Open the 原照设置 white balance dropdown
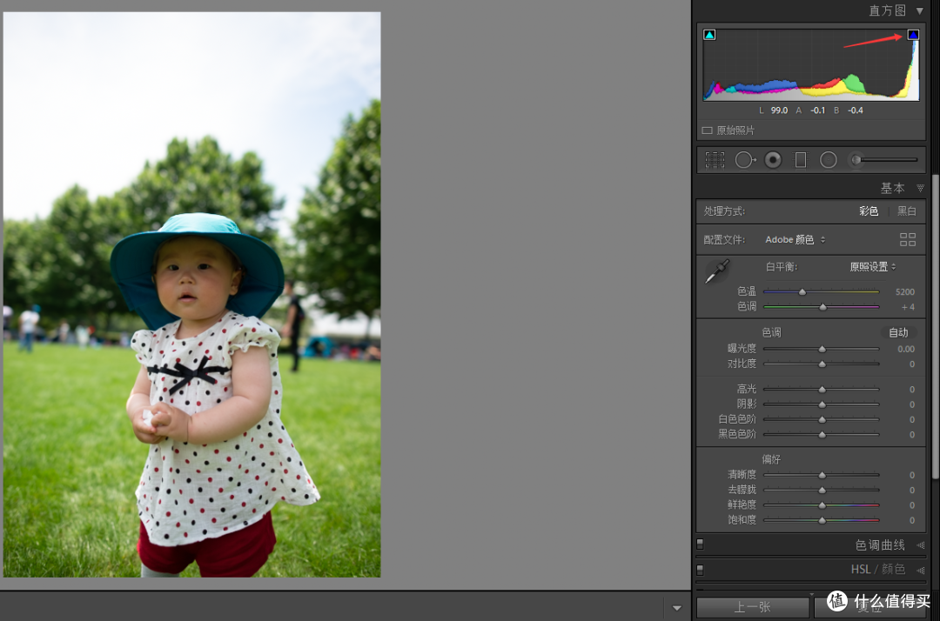Viewport: 940px width, 621px height. point(873,267)
